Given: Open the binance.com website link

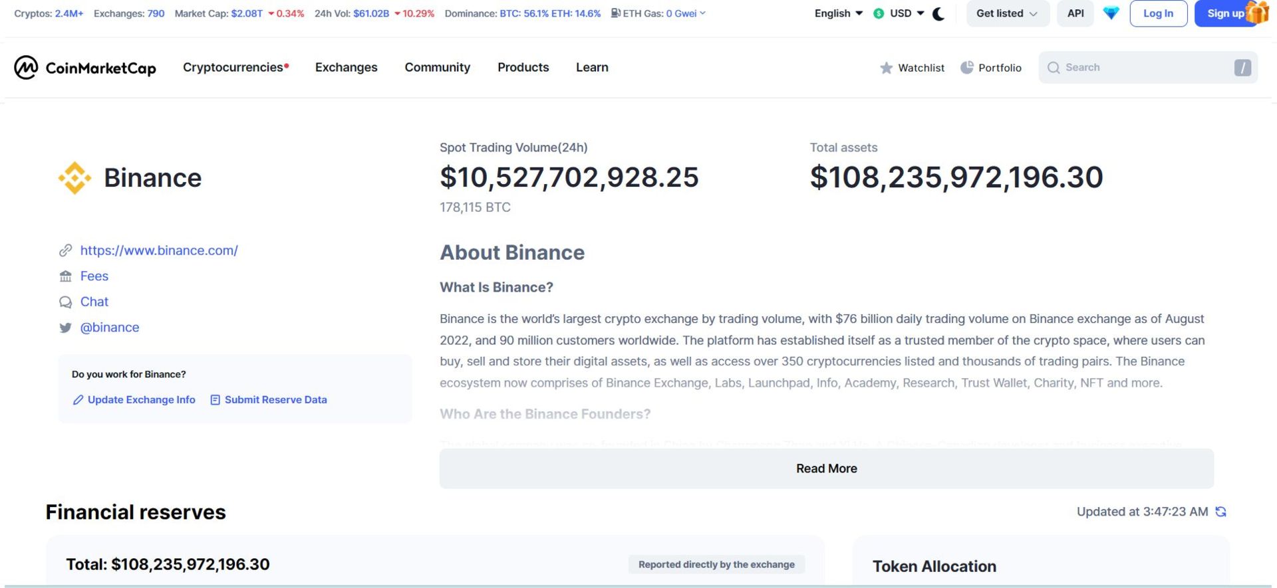Looking at the screenshot, I should [x=159, y=250].
